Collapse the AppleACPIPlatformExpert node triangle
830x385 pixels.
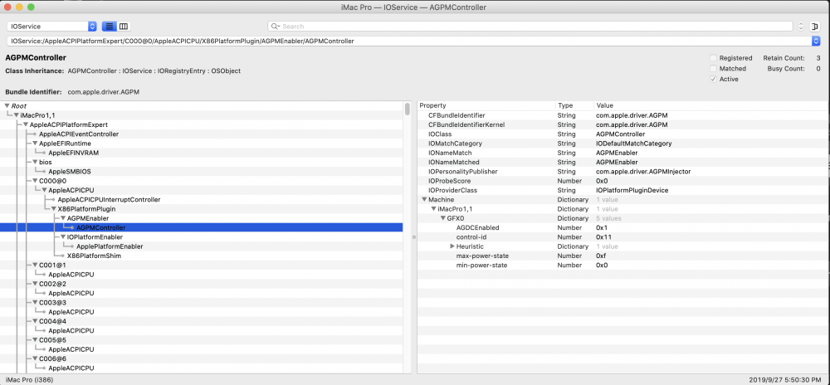26,124
